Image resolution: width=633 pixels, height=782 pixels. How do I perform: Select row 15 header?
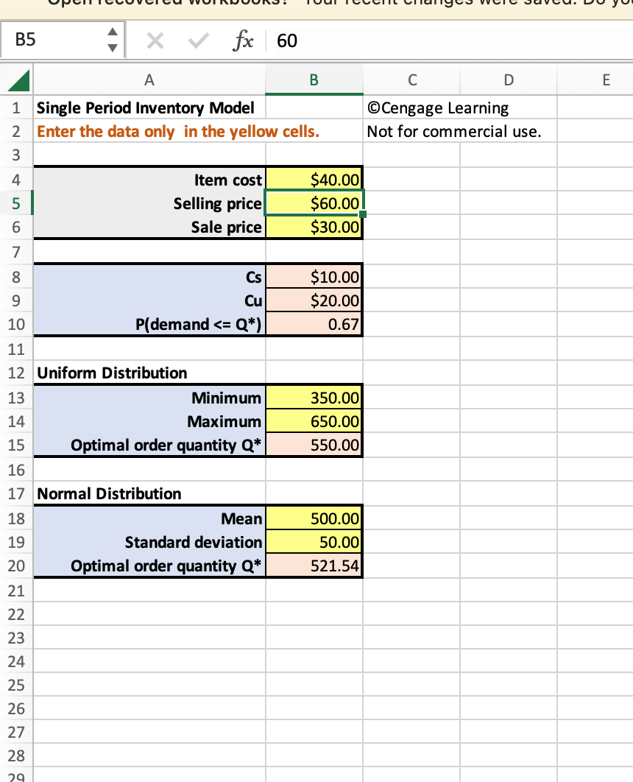[16, 445]
